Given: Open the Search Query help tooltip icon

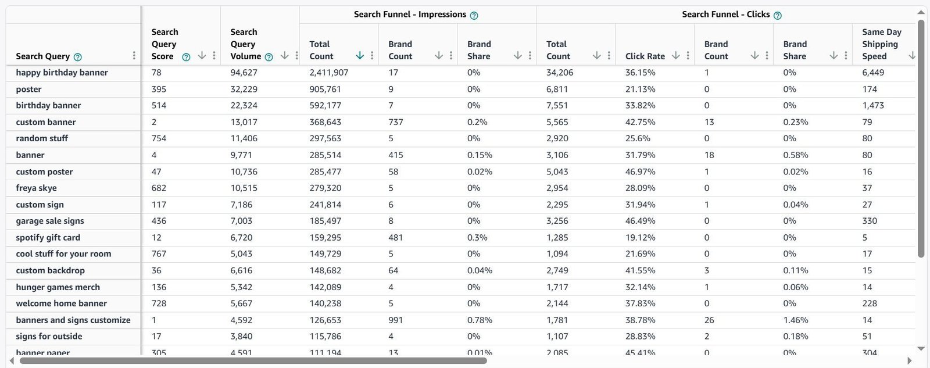Looking at the screenshot, I should [78, 57].
